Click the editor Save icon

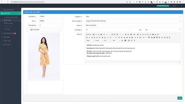pos(93,35)
